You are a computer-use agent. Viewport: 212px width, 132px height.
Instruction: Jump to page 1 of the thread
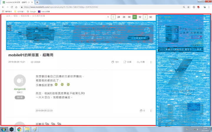tap(108, 17)
